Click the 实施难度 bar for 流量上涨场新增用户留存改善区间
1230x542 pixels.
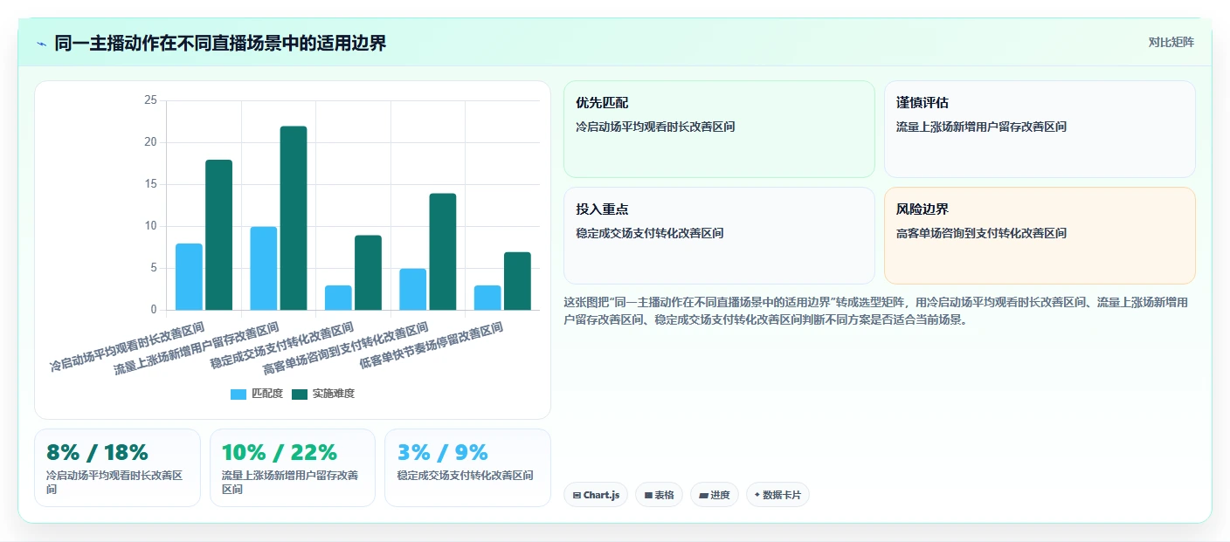(294, 218)
